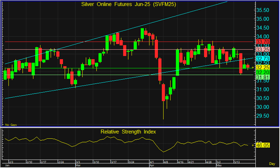
Task: Click the No Gaps indicator text
Action: 11,123
